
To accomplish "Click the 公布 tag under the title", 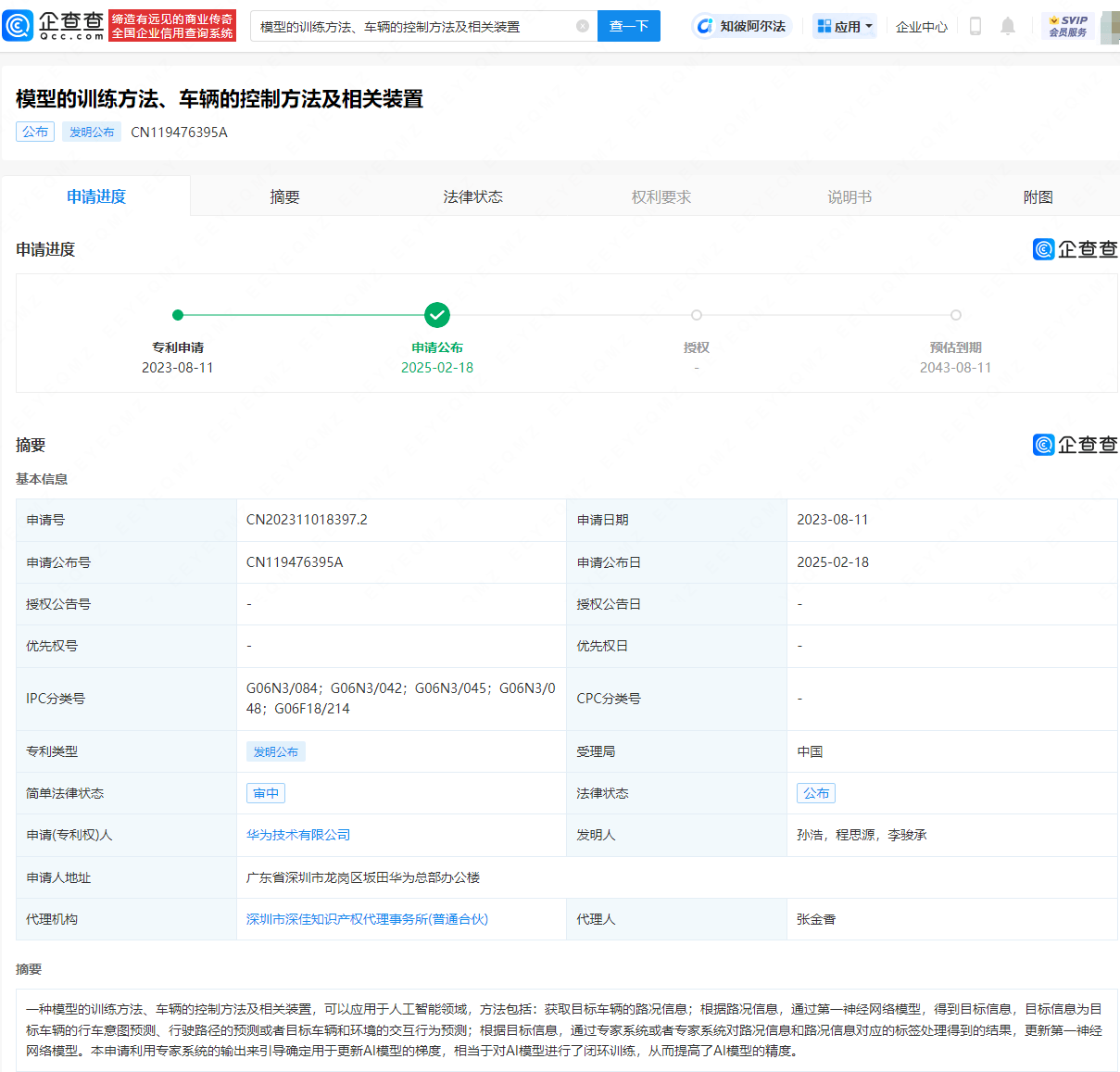I will tap(35, 132).
